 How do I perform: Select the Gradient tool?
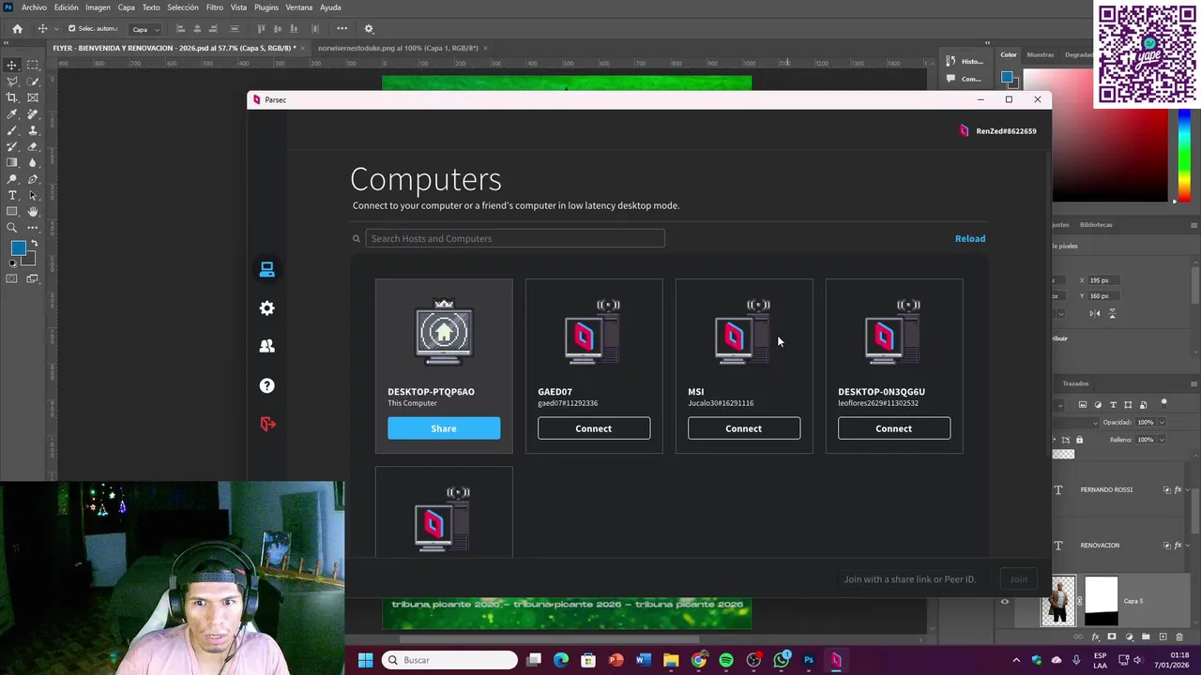pos(11,162)
